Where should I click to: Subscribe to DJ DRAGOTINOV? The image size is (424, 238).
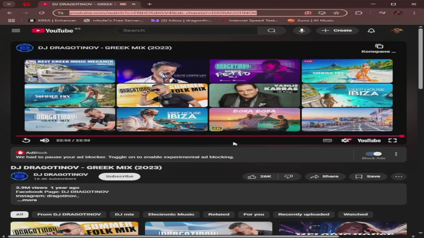(x=119, y=177)
